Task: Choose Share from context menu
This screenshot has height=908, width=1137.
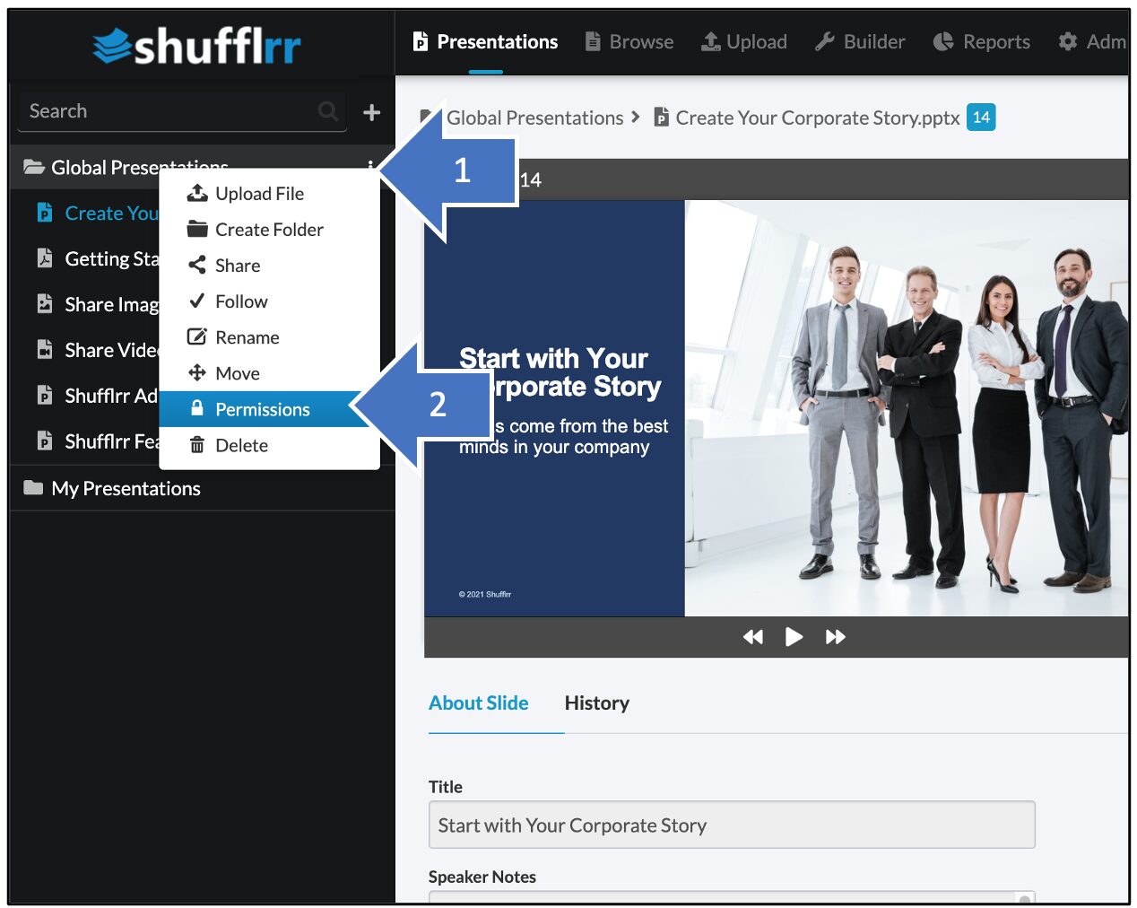Action: [x=269, y=266]
